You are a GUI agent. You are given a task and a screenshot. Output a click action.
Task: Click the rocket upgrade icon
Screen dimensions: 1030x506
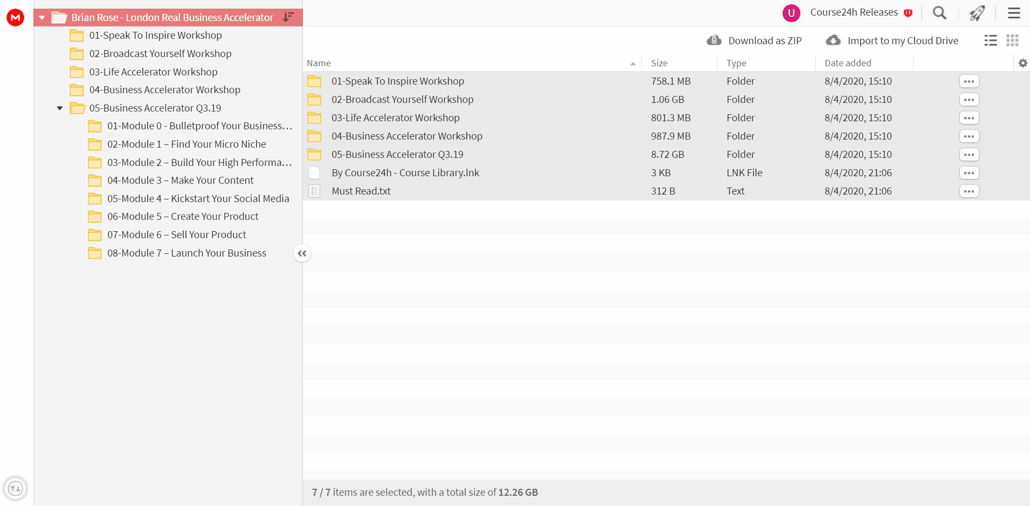(977, 13)
